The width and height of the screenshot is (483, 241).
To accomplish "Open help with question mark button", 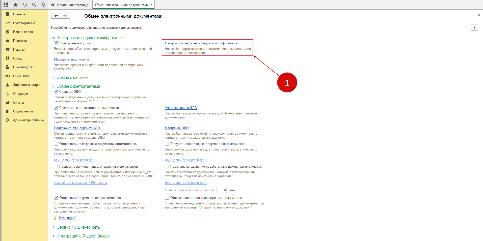I will pos(474,28).
